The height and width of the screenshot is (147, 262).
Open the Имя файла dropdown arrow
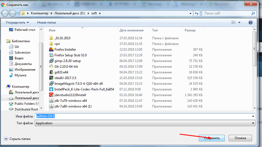pyautogui.click(x=253, y=116)
